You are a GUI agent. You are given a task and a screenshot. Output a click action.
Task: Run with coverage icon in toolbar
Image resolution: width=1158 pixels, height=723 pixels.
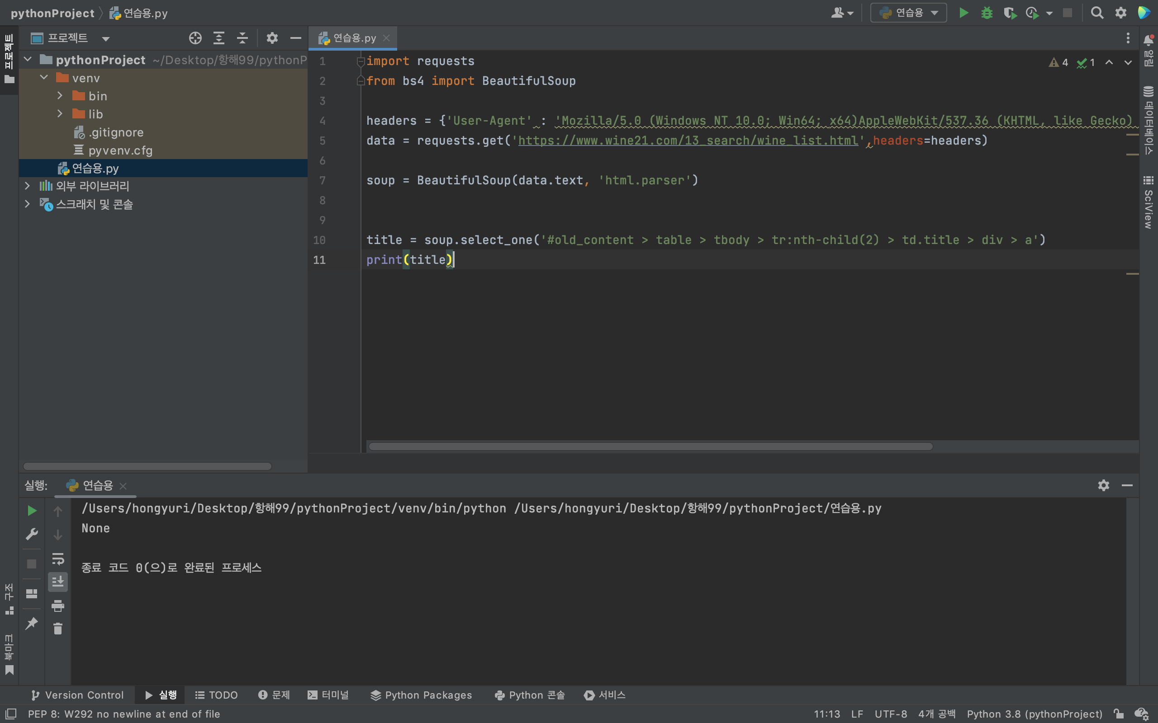coord(1010,13)
